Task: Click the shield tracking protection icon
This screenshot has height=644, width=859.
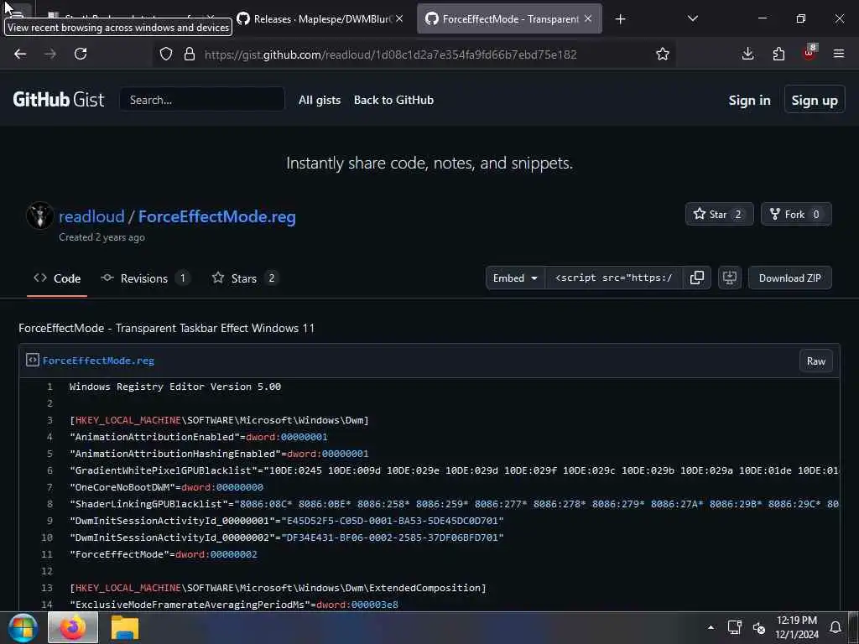Action: pyautogui.click(x=166, y=54)
